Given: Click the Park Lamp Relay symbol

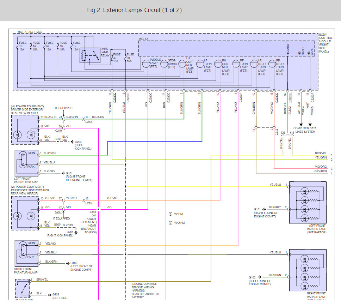Looking at the screenshot, I should coord(90,55).
